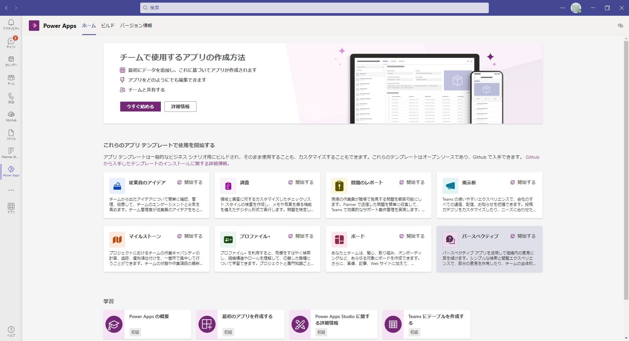
Task: Start (開始する) the ボード template
Action: pyautogui.click(x=412, y=236)
